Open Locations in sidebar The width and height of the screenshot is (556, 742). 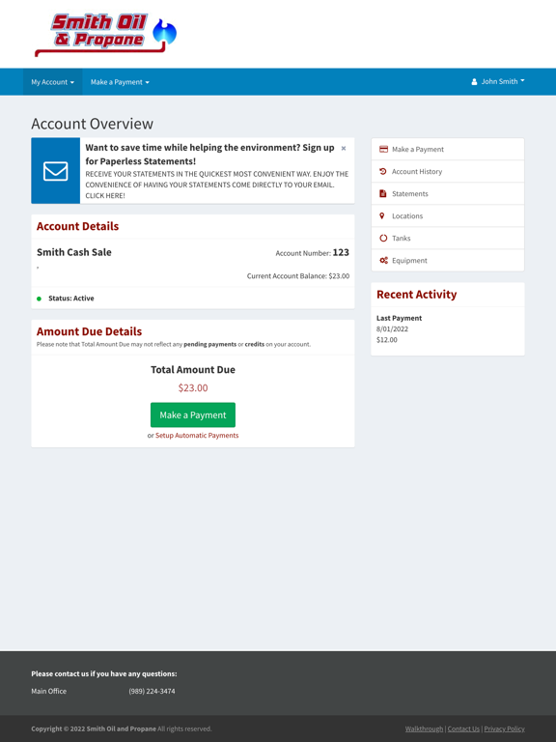(448, 215)
